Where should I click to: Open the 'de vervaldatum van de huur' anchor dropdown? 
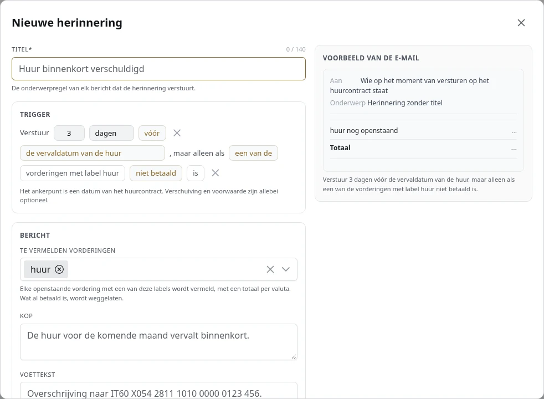(x=93, y=153)
